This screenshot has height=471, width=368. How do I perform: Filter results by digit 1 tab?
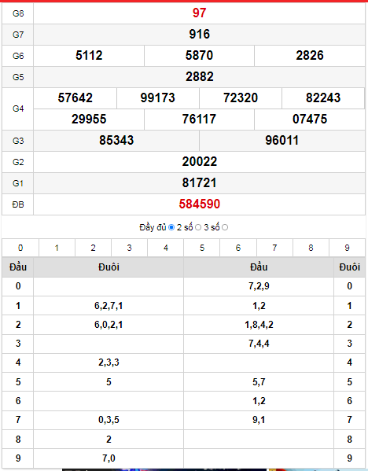tap(57, 248)
